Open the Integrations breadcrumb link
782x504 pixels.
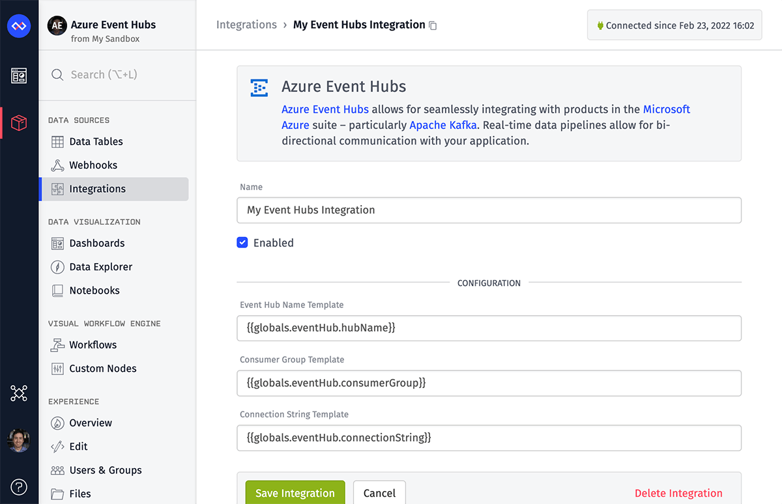click(x=246, y=24)
